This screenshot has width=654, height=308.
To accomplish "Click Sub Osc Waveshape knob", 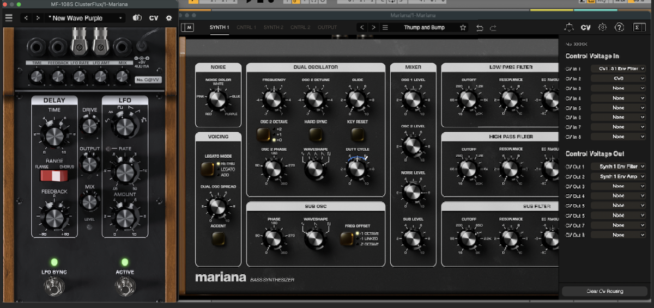I will coord(314,238).
